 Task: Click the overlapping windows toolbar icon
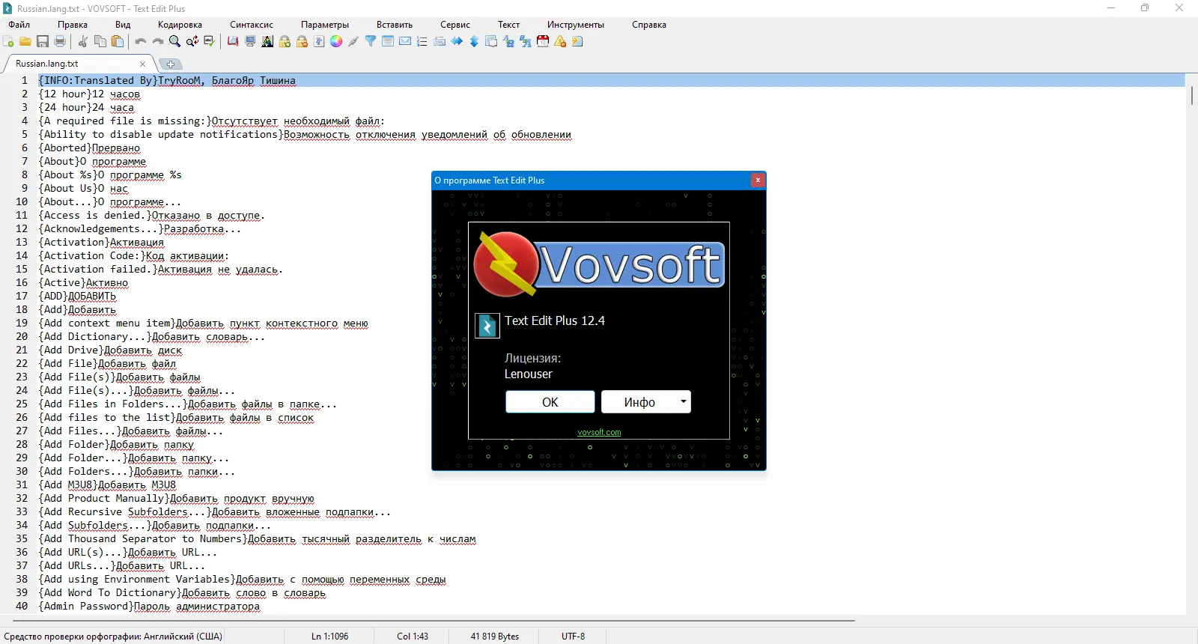[x=491, y=42]
